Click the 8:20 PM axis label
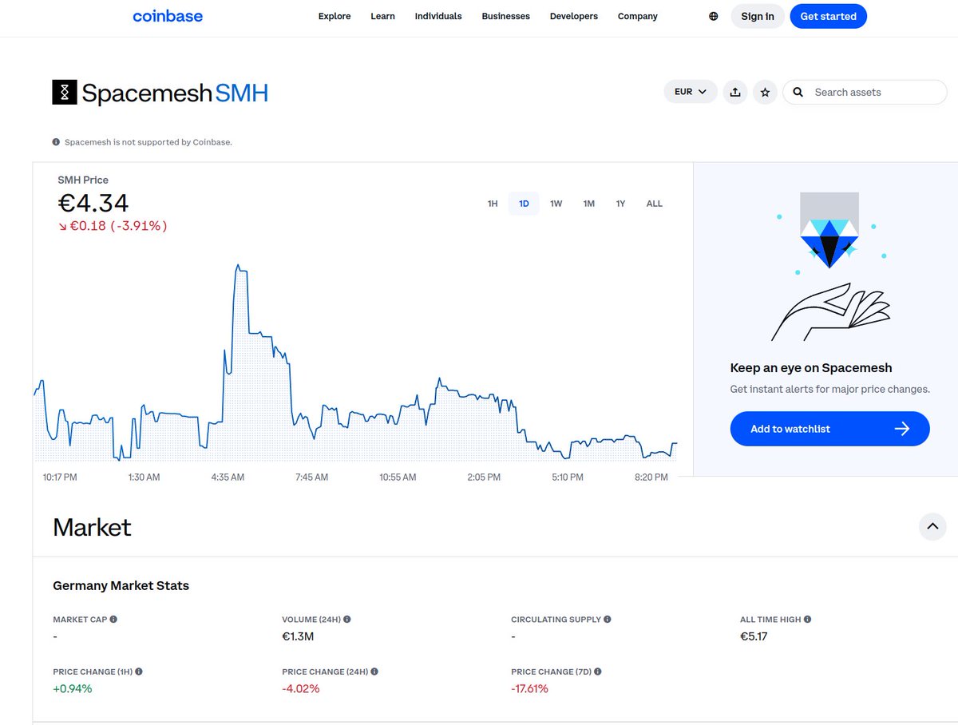Viewport: 958px width, 725px height. click(x=651, y=477)
